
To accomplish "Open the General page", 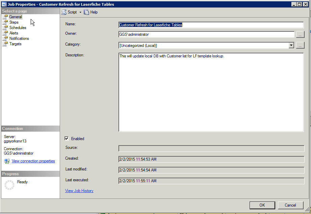I will coord(16,17).
